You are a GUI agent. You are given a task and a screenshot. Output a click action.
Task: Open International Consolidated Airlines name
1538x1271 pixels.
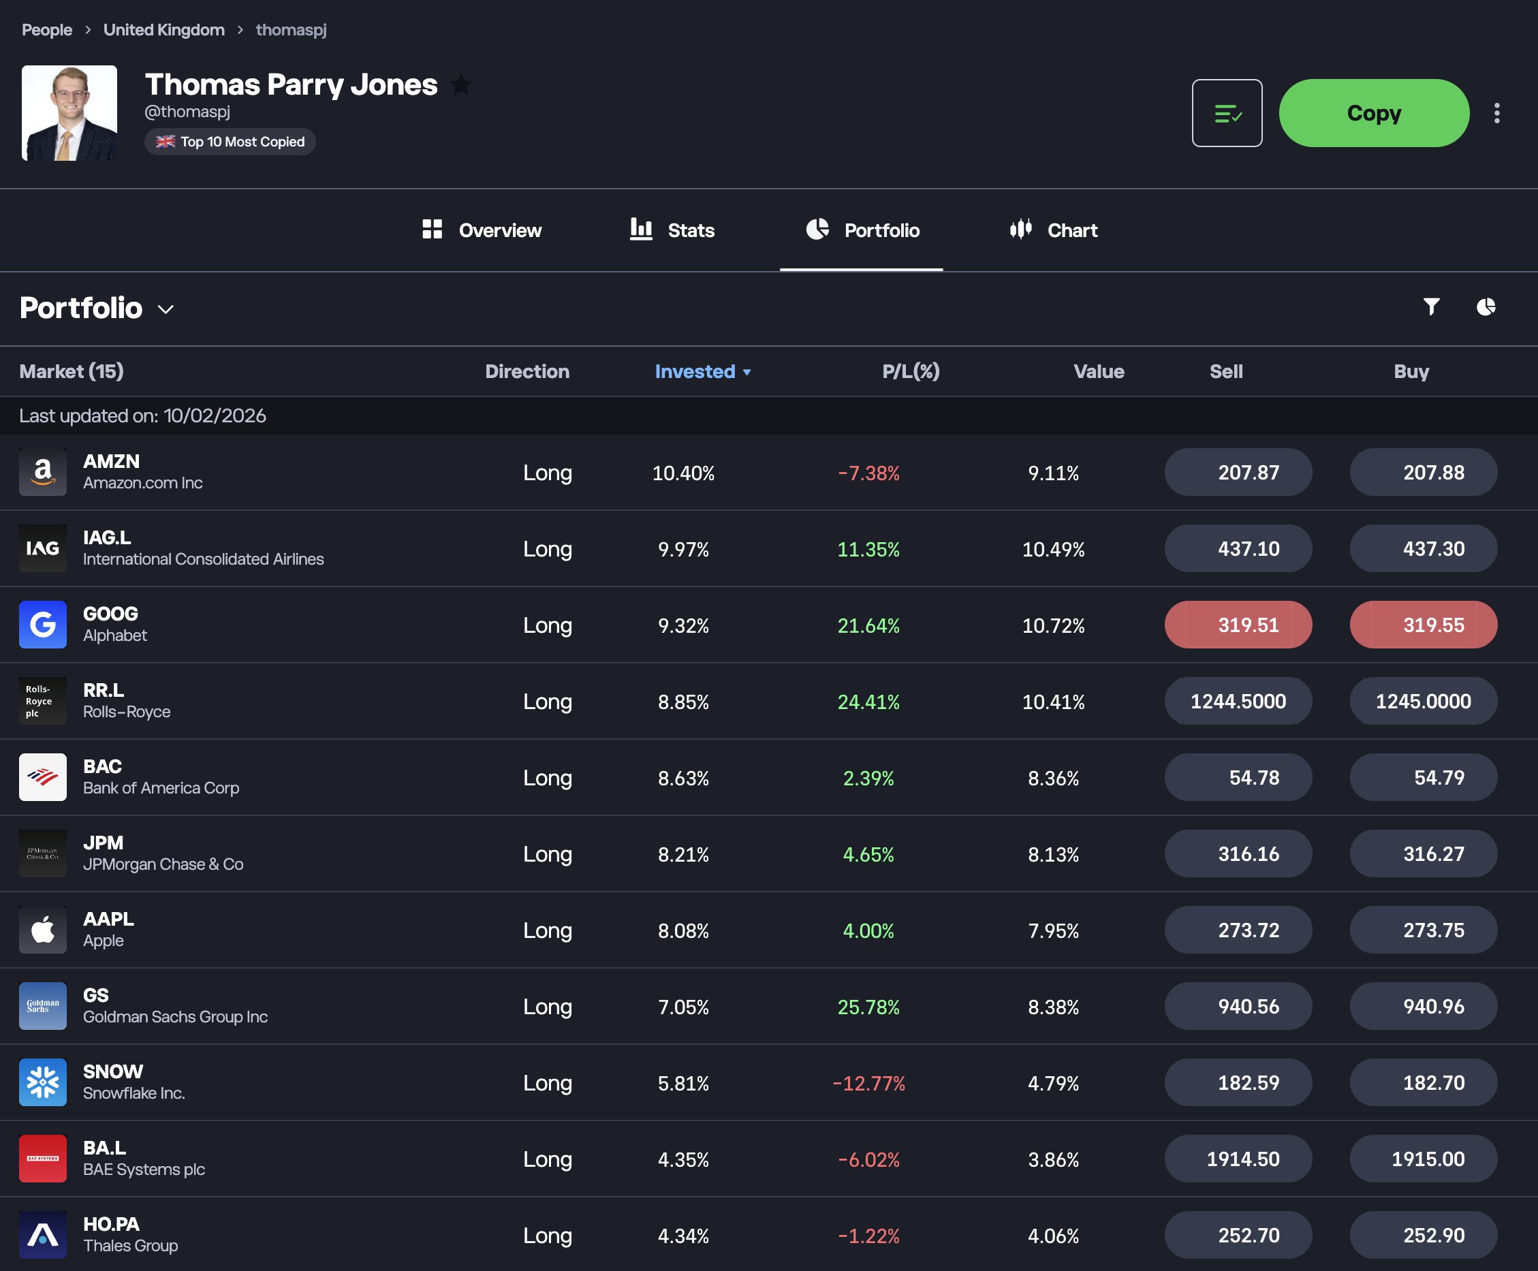[x=204, y=559]
